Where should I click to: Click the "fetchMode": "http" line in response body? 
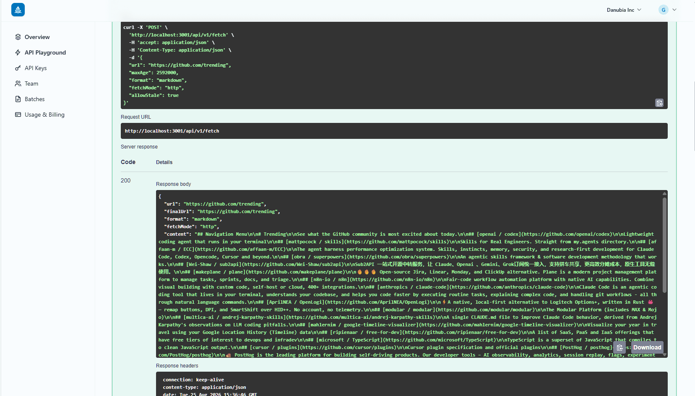192,227
